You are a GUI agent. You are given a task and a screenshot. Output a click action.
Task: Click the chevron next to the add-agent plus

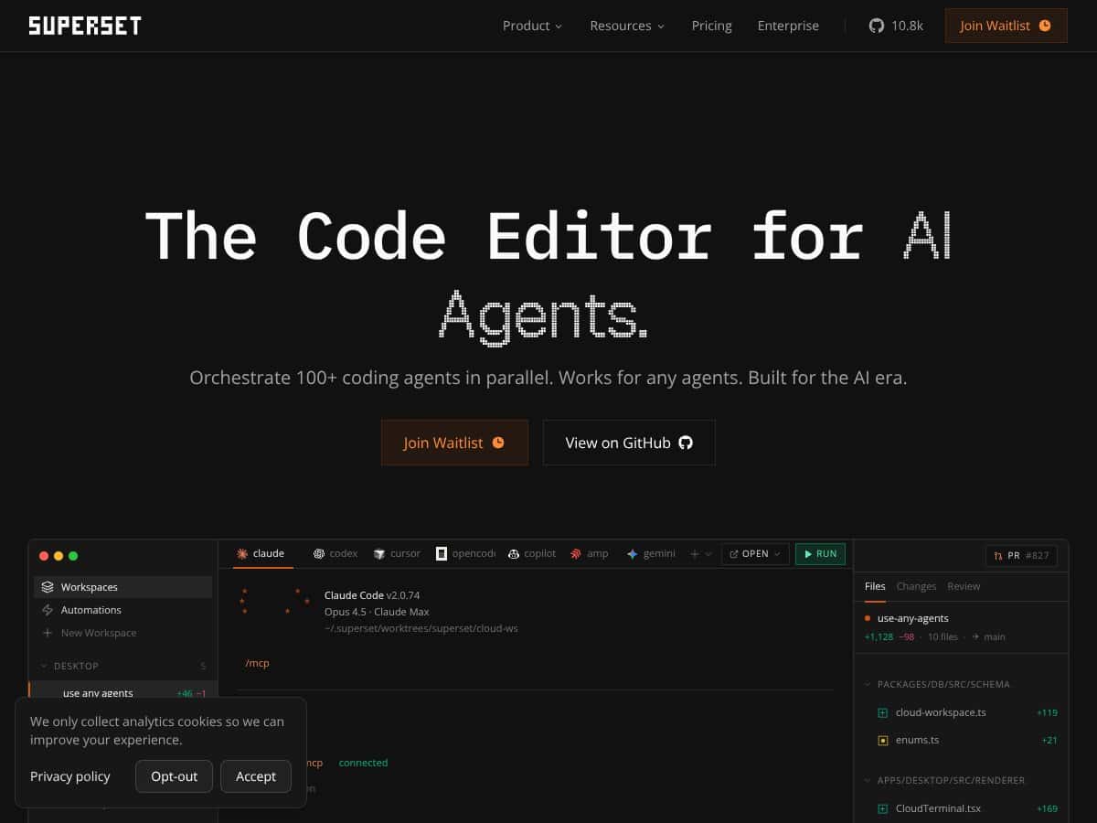(x=708, y=553)
